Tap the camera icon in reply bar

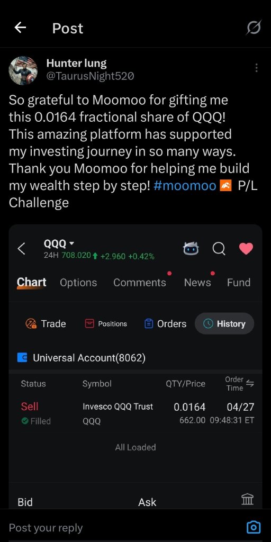(x=254, y=527)
